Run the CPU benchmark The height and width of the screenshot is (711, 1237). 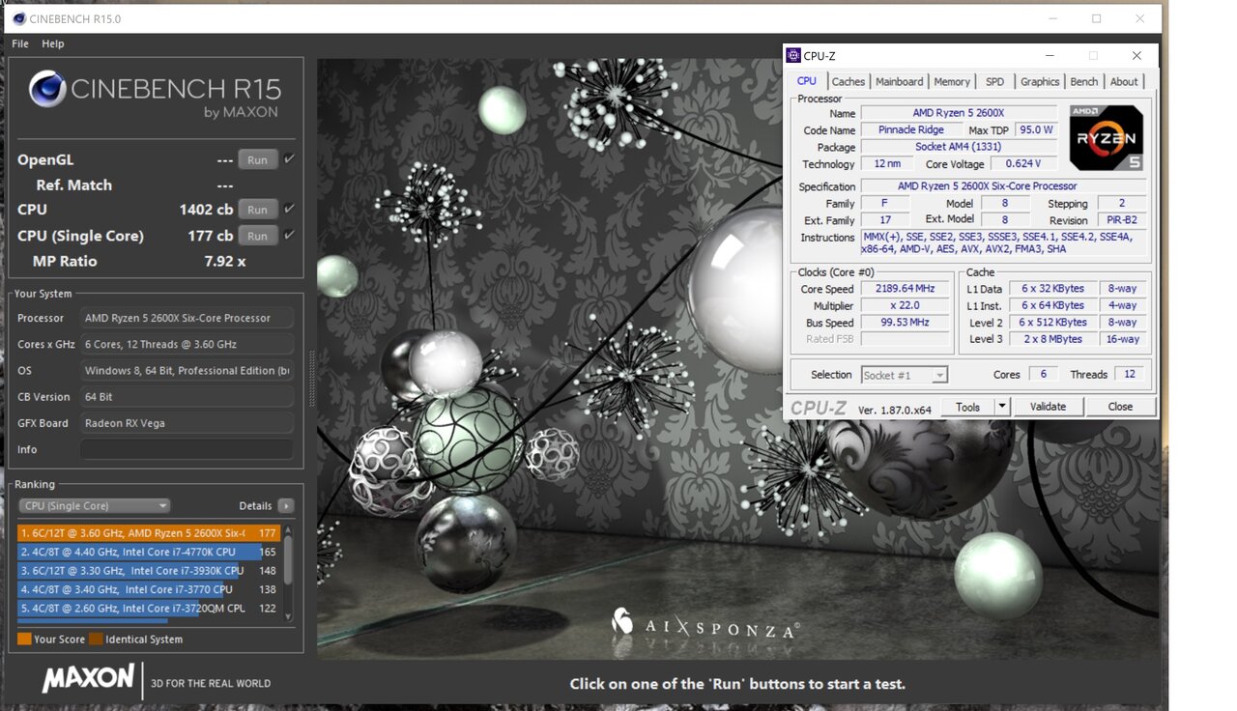coord(258,209)
